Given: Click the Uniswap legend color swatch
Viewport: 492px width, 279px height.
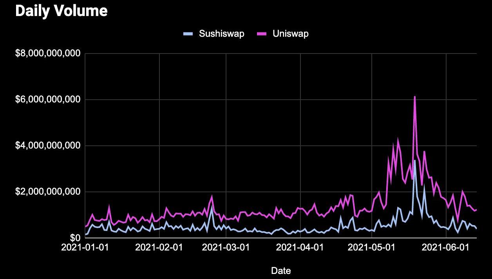Looking at the screenshot, I should [x=262, y=34].
